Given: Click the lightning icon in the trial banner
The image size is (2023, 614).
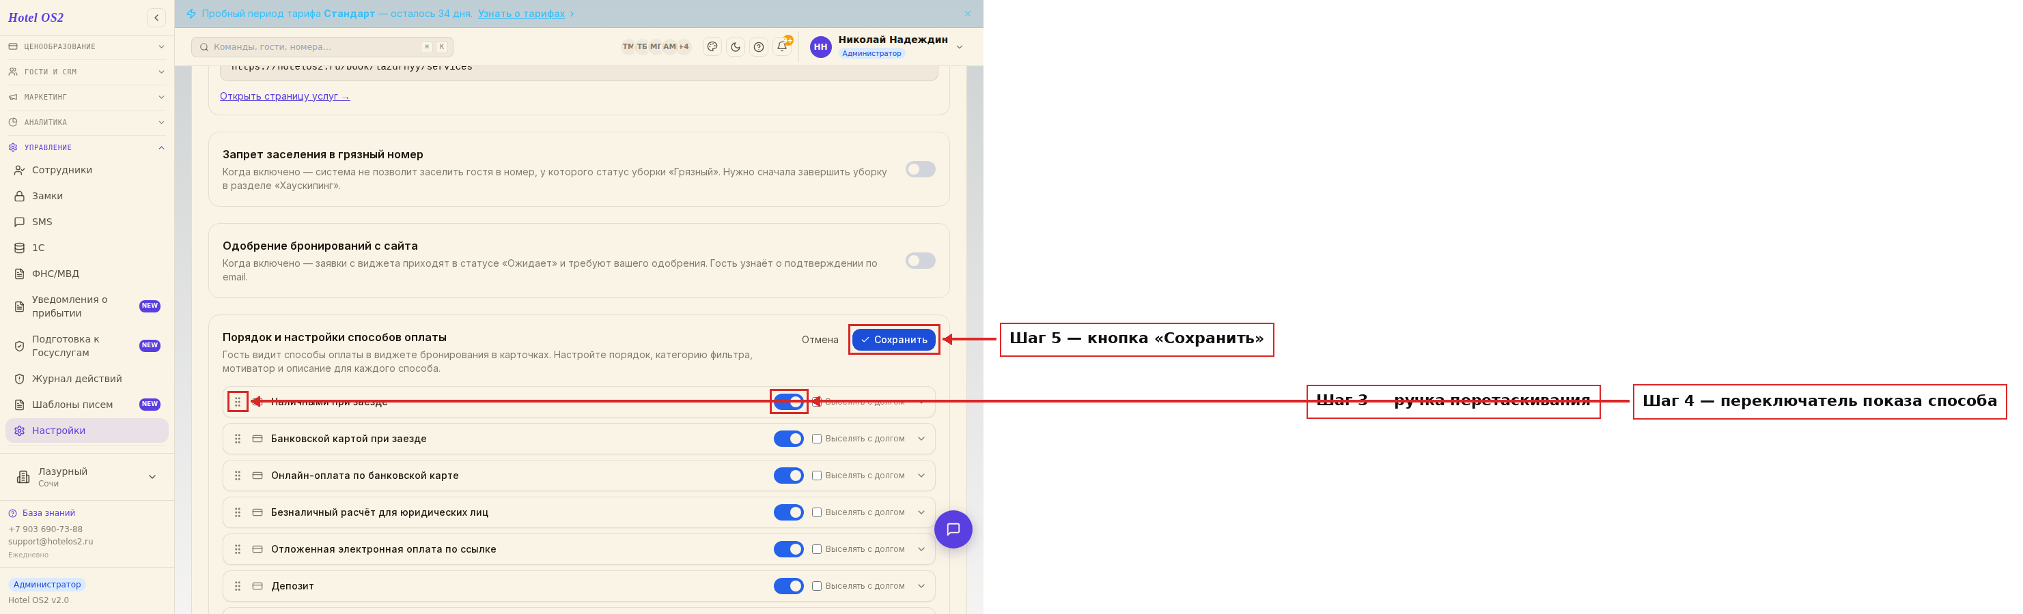Looking at the screenshot, I should 191,14.
